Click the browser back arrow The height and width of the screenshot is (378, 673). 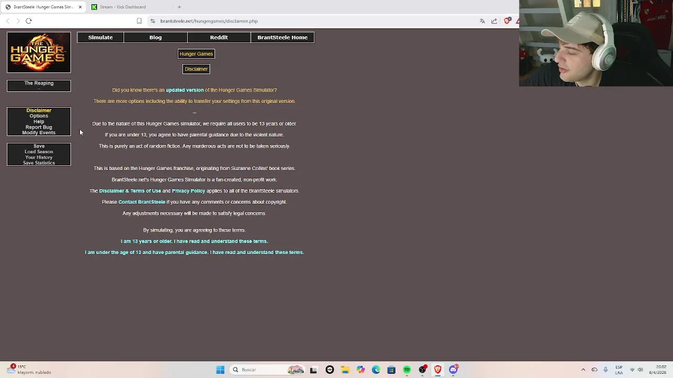7,21
